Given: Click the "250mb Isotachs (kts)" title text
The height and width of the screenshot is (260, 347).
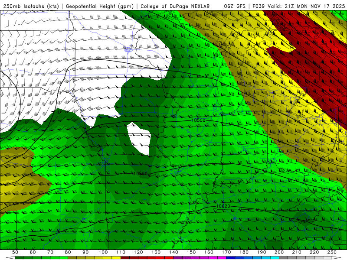Looking at the screenshot, I should point(31,6).
